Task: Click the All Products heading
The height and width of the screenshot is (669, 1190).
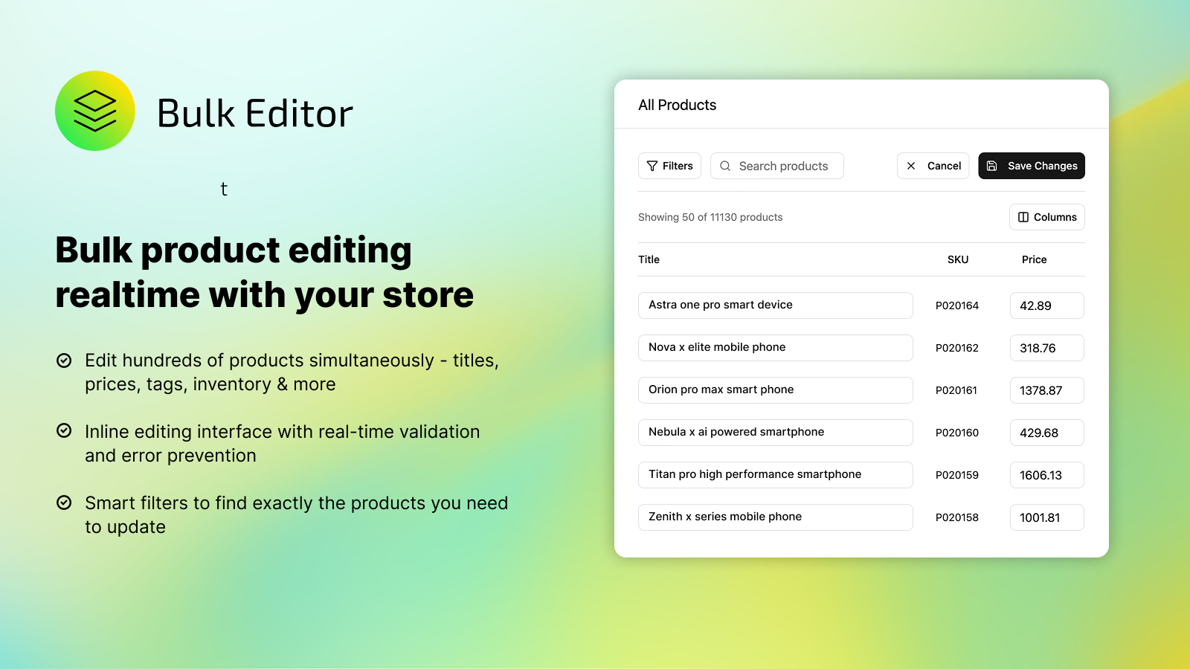Action: pyautogui.click(x=677, y=105)
